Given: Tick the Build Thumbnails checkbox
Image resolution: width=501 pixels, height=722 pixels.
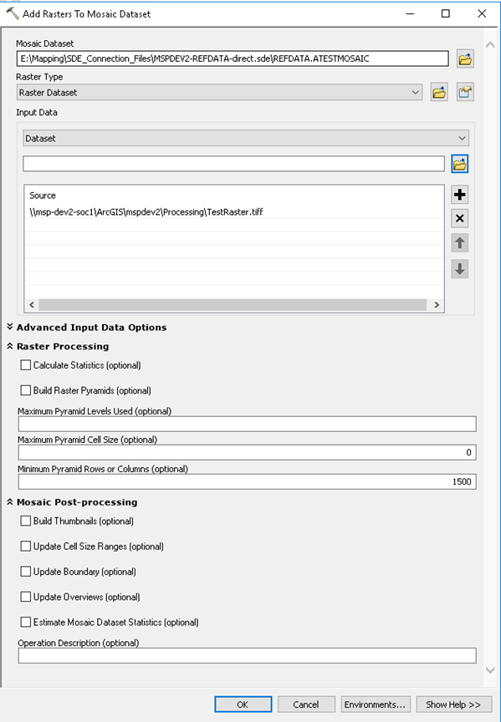Looking at the screenshot, I should [x=25, y=521].
